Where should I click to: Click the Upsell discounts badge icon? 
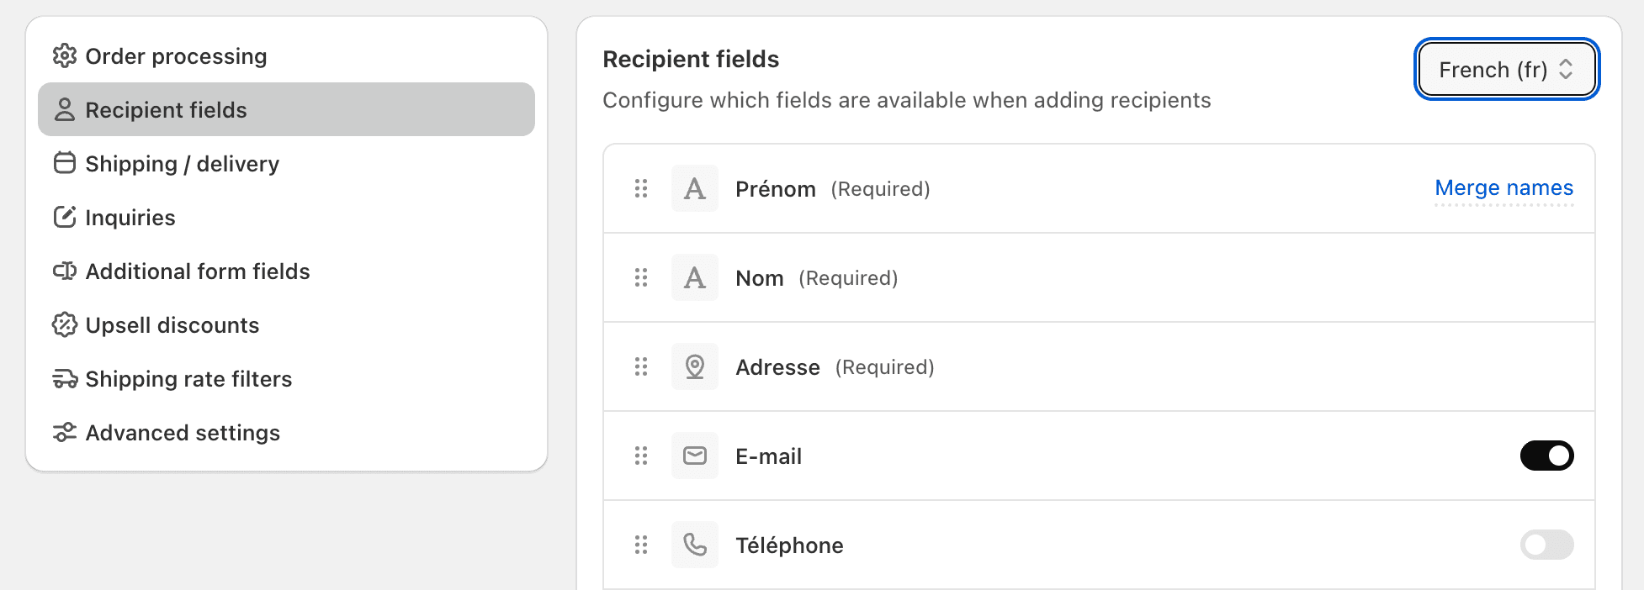point(65,324)
